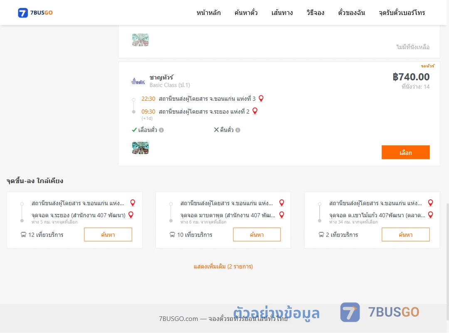Open the ตั๋วของฉัน menu item

point(351,12)
